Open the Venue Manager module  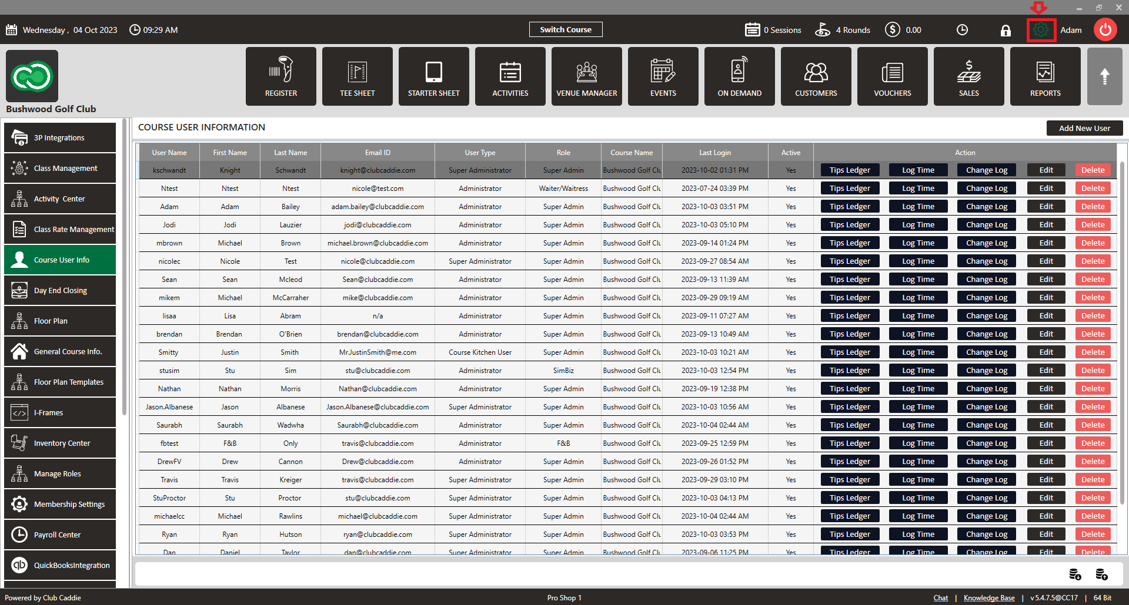587,76
